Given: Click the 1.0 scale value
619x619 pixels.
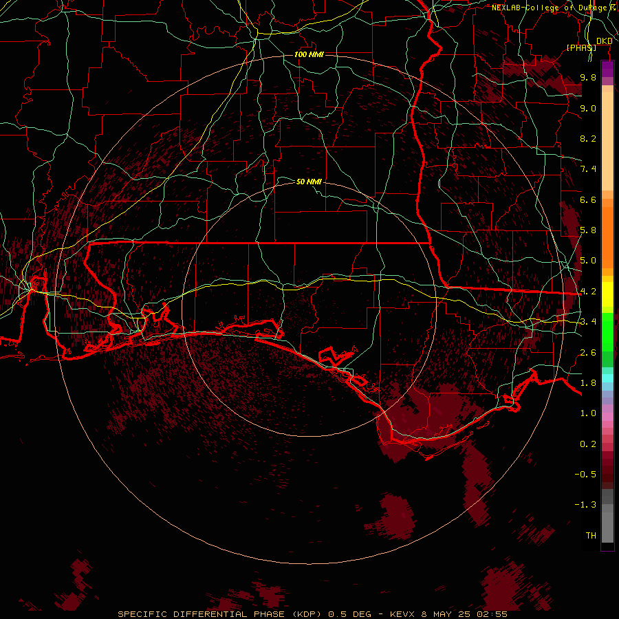Looking at the screenshot, I should tap(588, 413).
